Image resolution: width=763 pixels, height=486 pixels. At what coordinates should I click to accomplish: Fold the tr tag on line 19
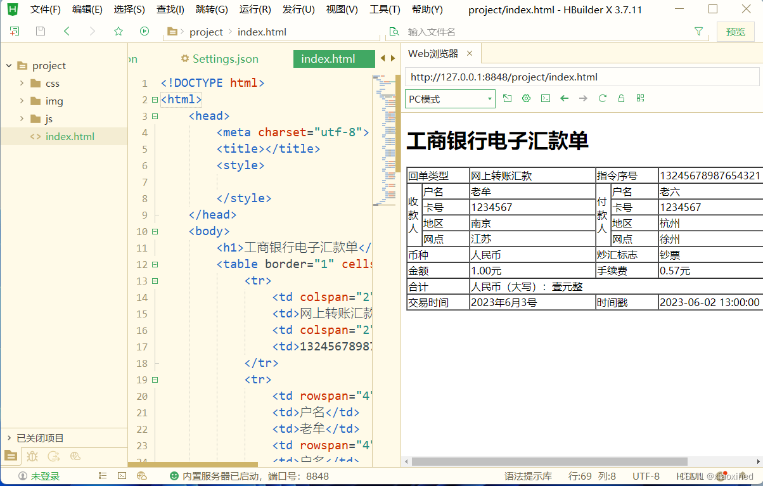click(x=155, y=380)
